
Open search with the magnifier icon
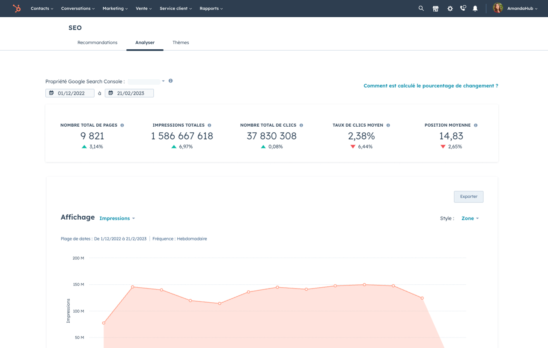(x=421, y=9)
